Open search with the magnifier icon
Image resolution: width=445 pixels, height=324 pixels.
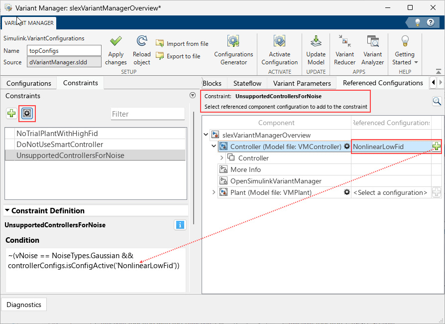tap(437, 101)
